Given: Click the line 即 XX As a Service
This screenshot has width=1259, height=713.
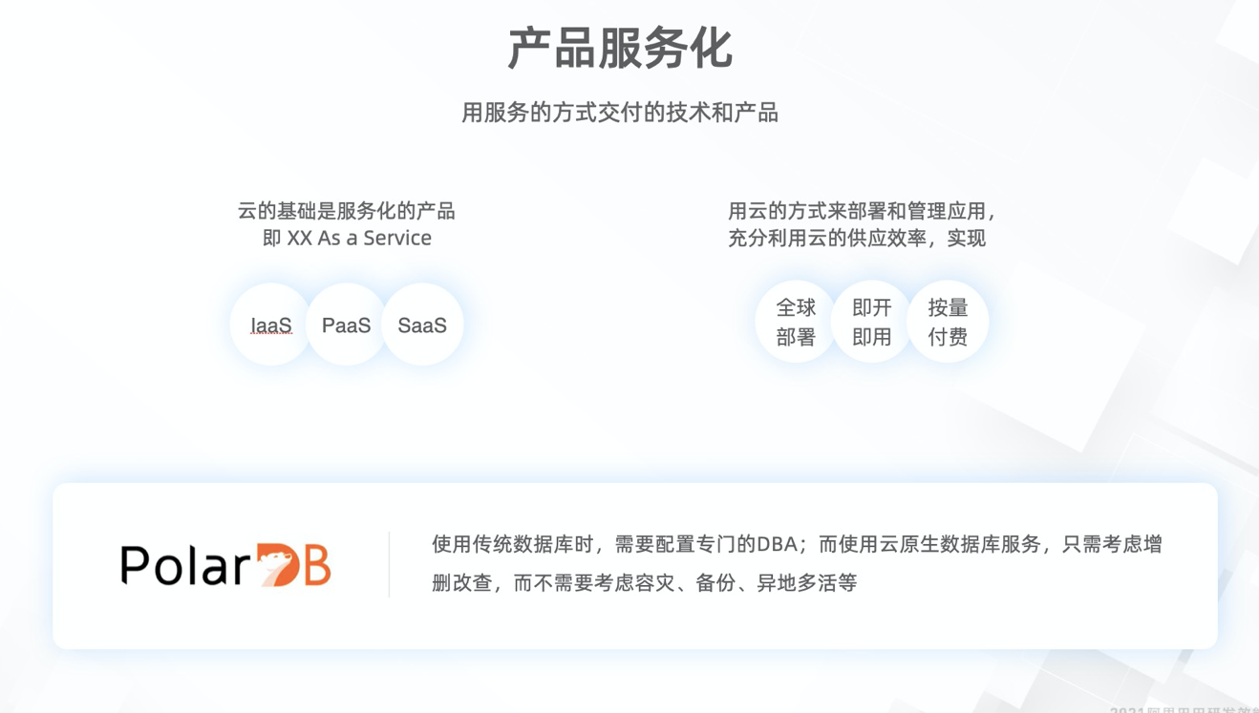Looking at the screenshot, I should [347, 239].
